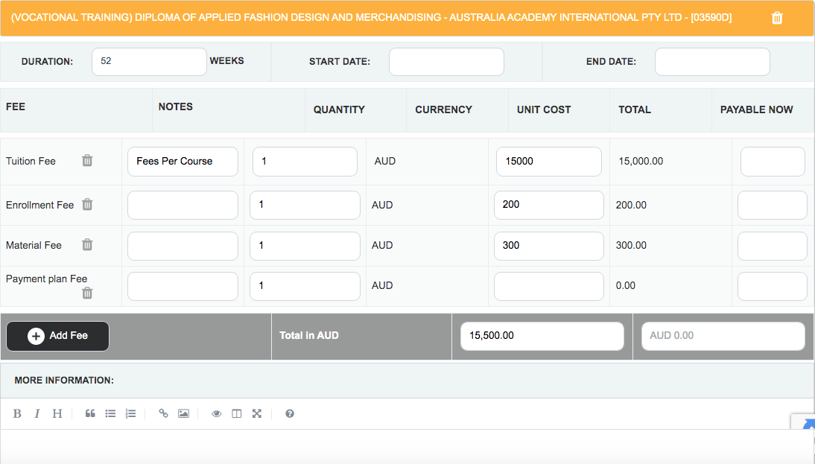Click the PAYABLE NOW column header
The image size is (815, 464).
pos(757,109)
